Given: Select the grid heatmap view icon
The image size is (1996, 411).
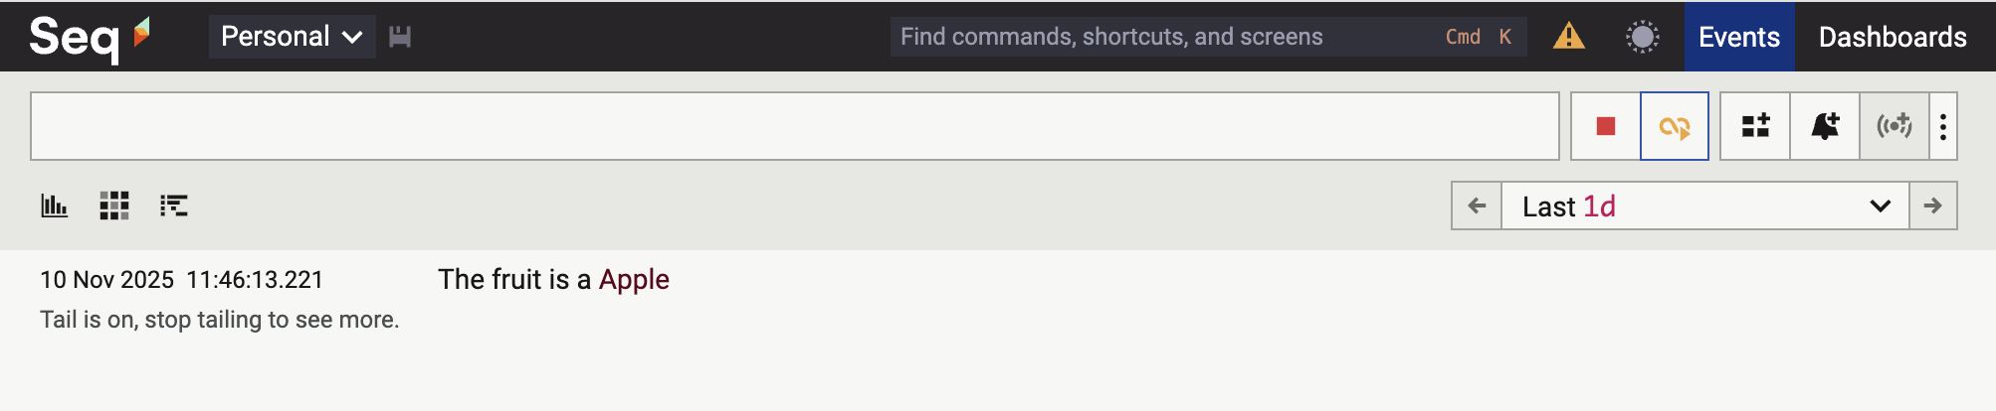Looking at the screenshot, I should click(114, 205).
